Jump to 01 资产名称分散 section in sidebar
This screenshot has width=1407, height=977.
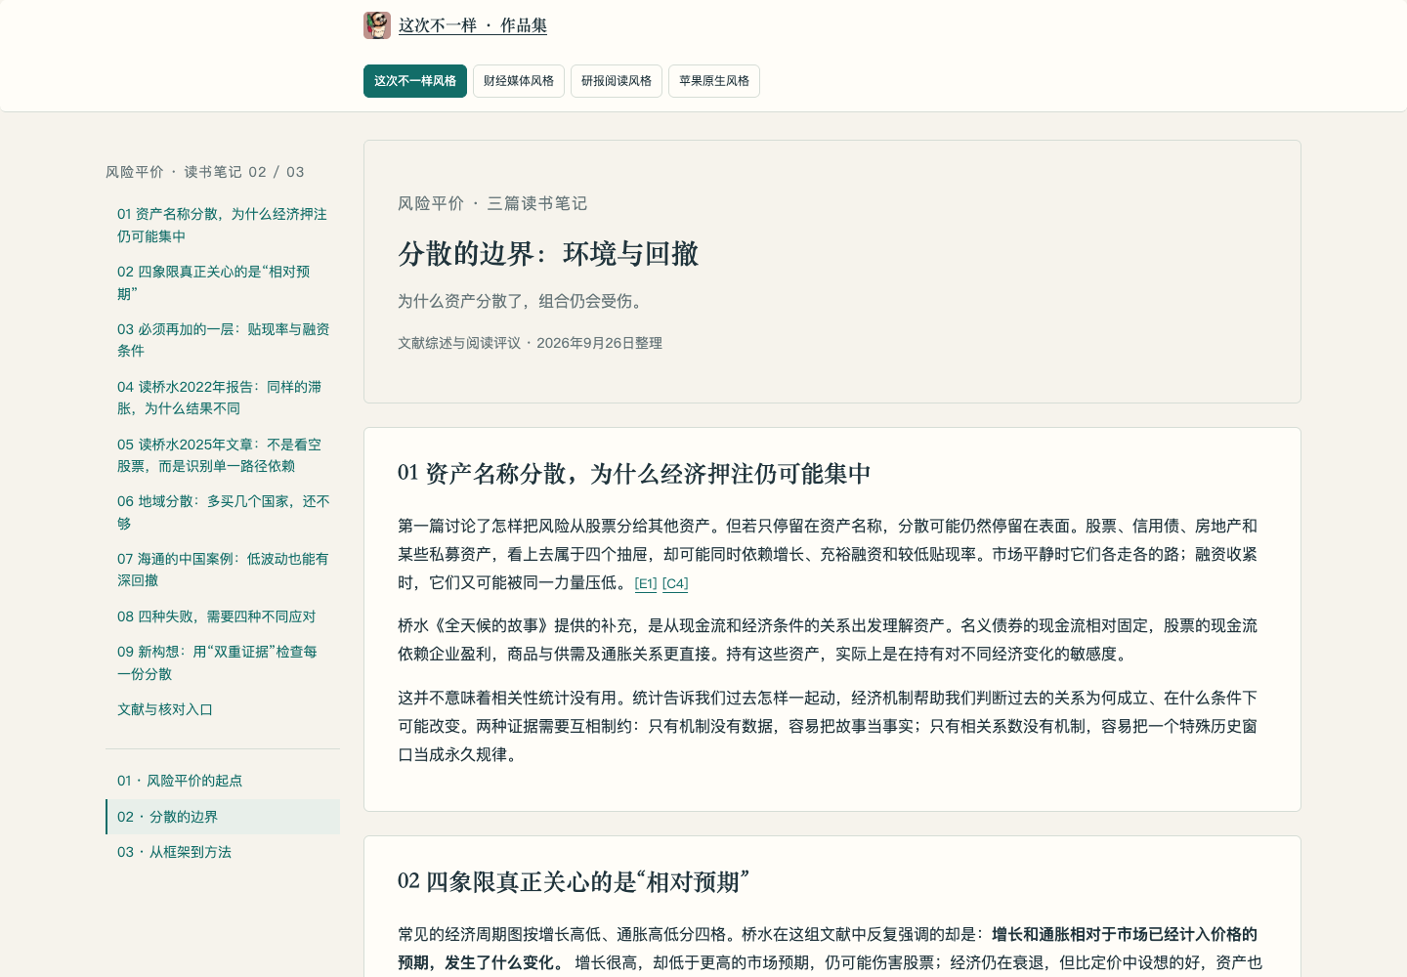[223, 225]
